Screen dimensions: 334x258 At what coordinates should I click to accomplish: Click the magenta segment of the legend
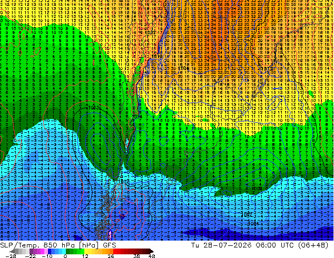[42, 251]
